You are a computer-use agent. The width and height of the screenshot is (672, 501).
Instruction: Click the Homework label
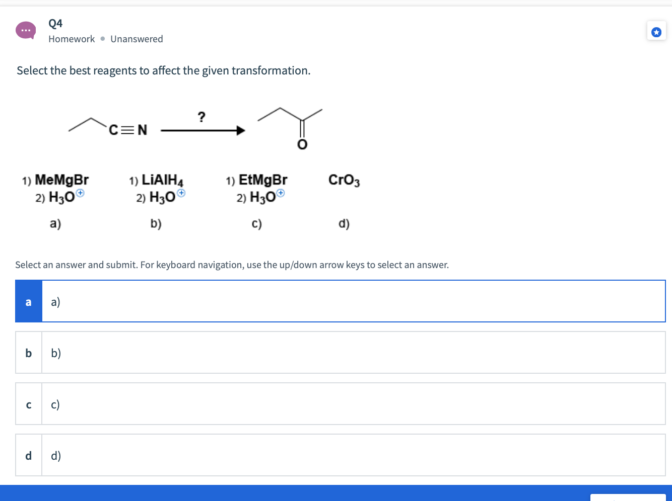click(71, 39)
